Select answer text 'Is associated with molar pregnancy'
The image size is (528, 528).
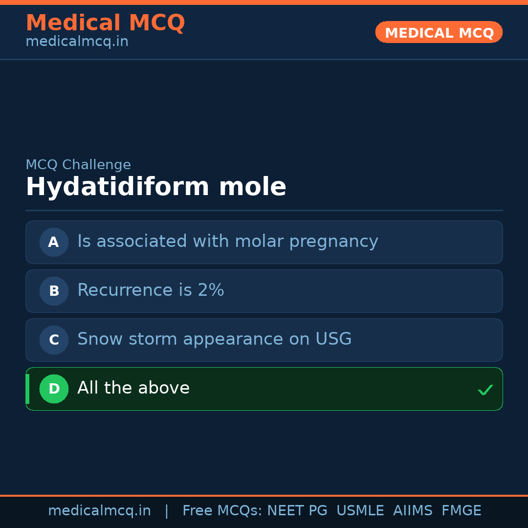(x=227, y=242)
